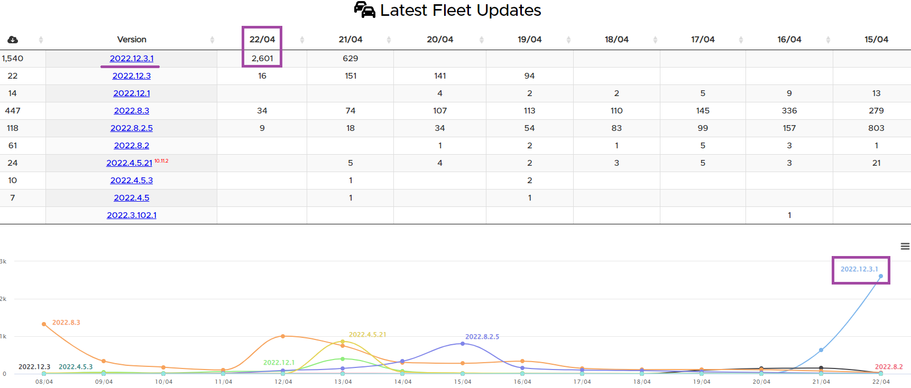Sort the 17/04 column using arrows

click(741, 40)
